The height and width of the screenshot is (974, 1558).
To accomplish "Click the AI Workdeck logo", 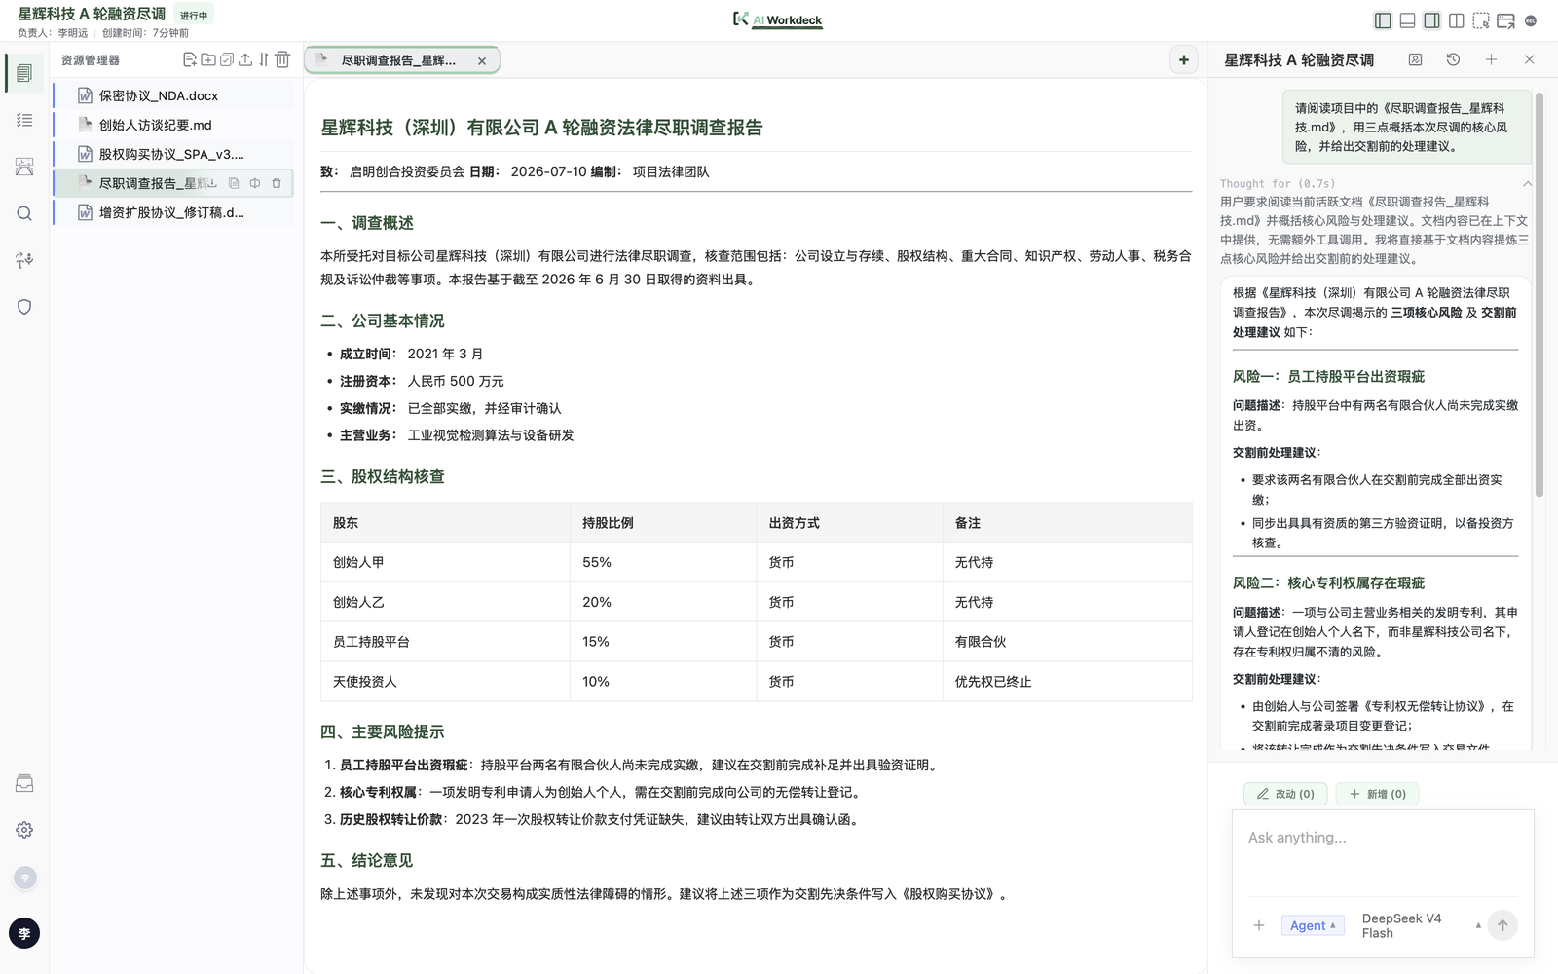I will [x=778, y=19].
